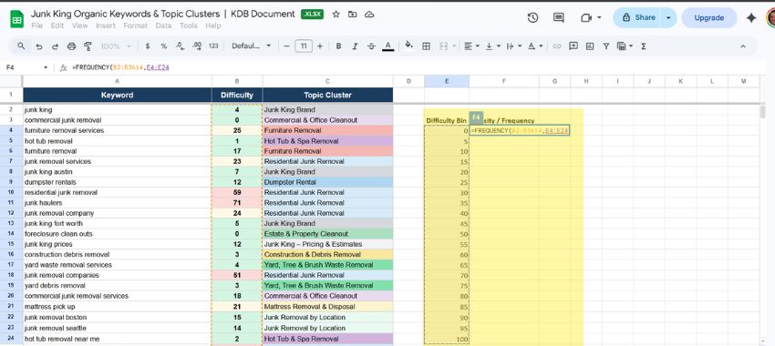This screenshot has width=775, height=346.
Task: Create a filter
Action: [x=606, y=46]
